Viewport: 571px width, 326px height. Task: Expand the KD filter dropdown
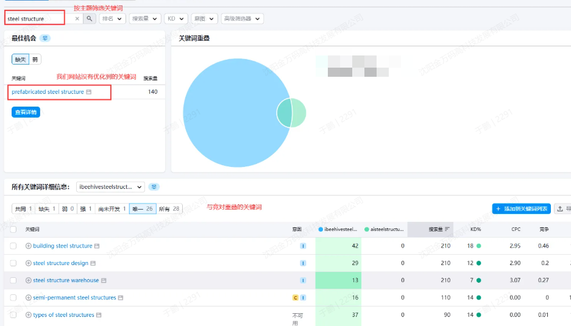(x=176, y=19)
